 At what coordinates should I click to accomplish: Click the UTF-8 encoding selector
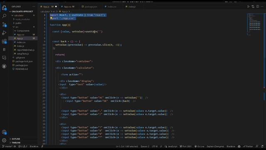155,146
